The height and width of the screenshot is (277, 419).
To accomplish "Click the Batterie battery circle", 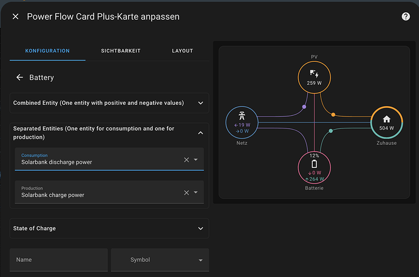I will [314, 167].
